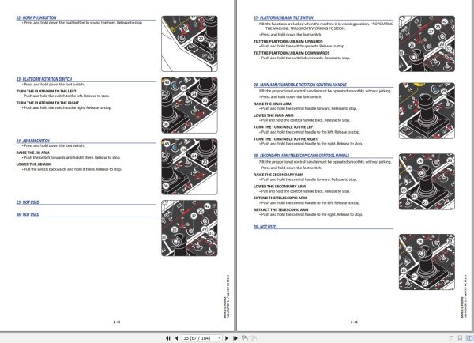Click the main arm control handle illustration

tap(427, 111)
